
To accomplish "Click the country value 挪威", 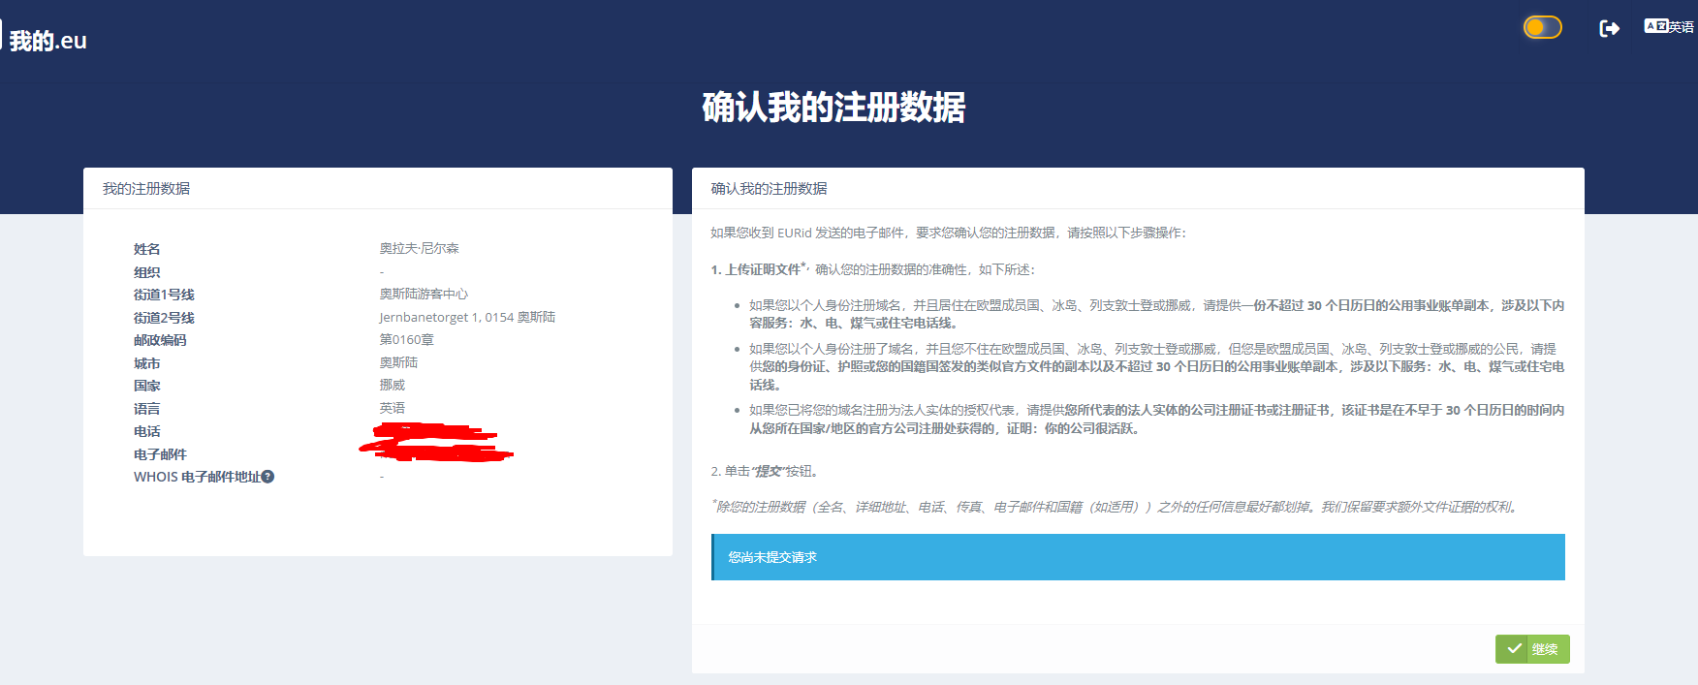I will (392, 386).
